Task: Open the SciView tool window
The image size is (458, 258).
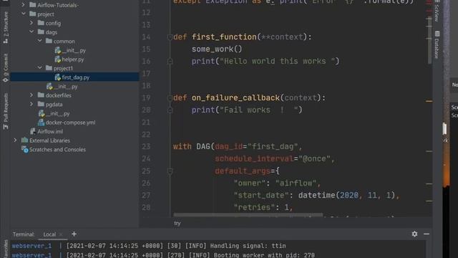Action: (x=437, y=11)
